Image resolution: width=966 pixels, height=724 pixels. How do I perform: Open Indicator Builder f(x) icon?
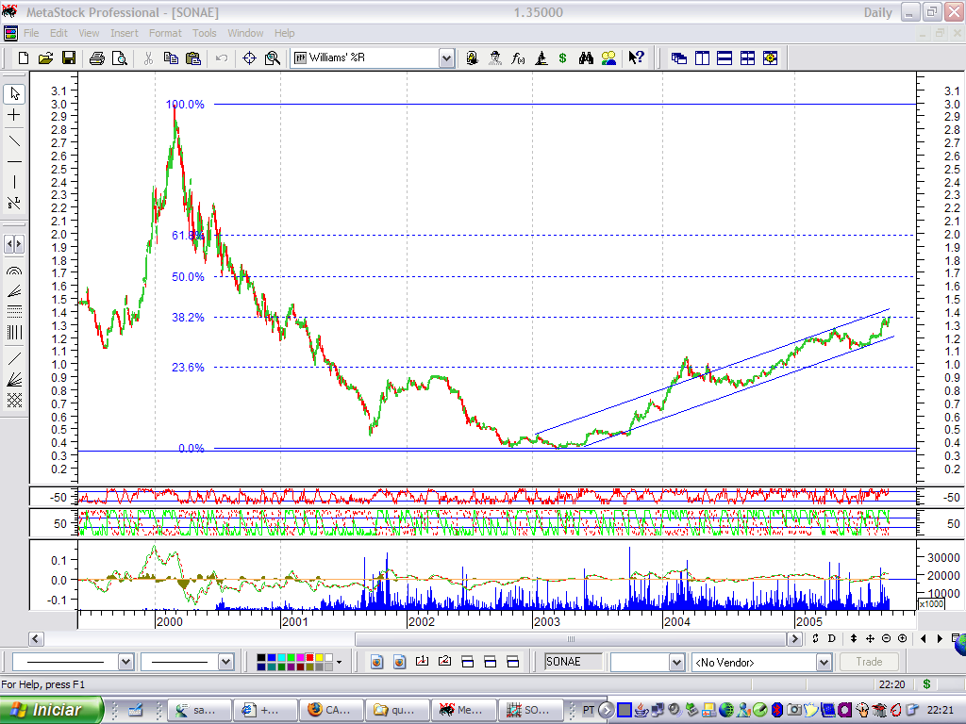coord(518,58)
